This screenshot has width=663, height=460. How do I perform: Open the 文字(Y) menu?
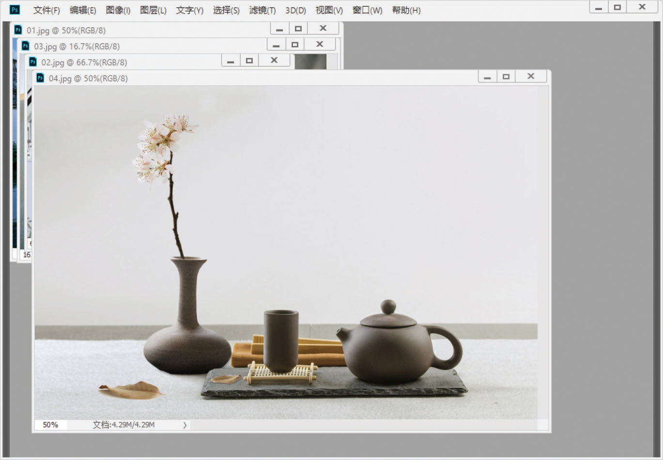[x=189, y=10]
